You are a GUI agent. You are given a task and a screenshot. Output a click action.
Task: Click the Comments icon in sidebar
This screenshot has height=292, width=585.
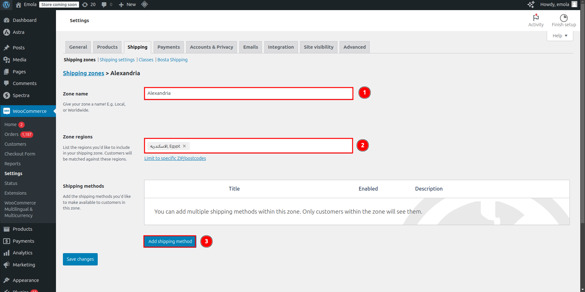click(7, 83)
